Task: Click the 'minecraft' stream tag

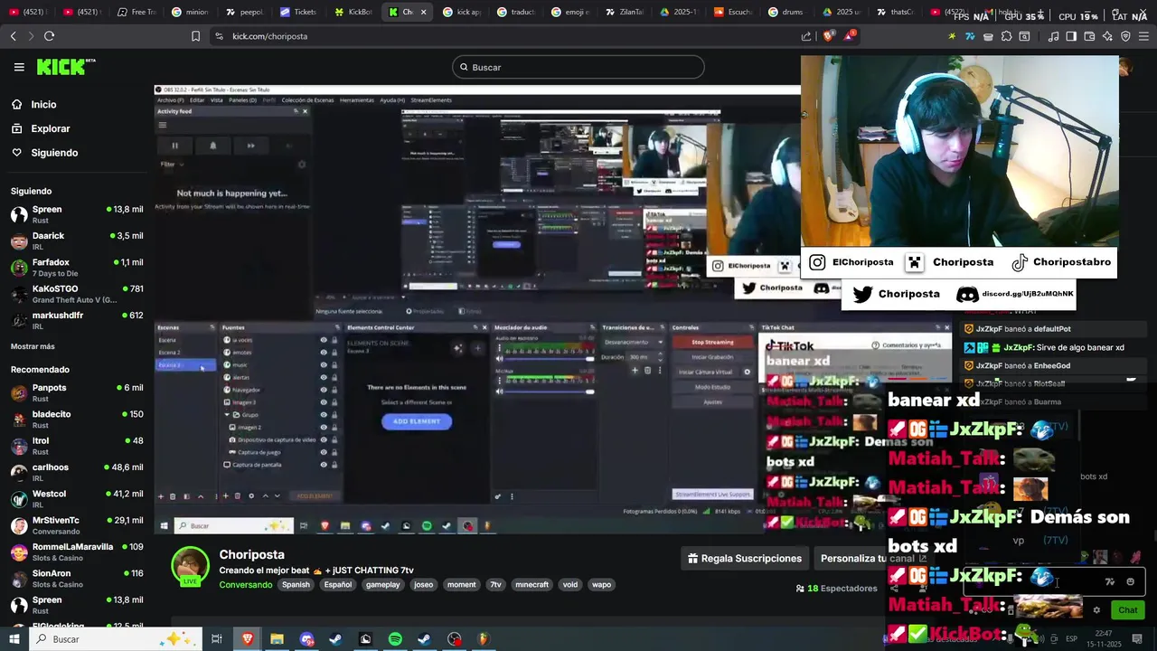Action: click(x=531, y=585)
